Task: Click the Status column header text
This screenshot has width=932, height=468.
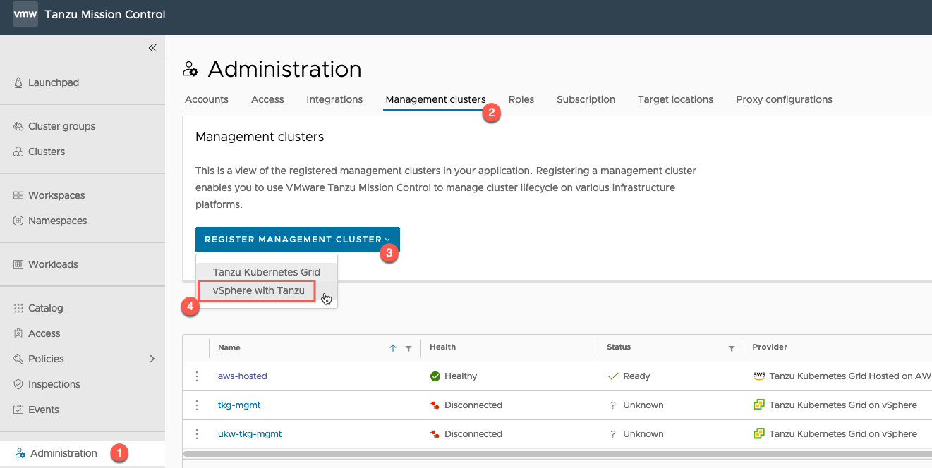Action: (619, 347)
